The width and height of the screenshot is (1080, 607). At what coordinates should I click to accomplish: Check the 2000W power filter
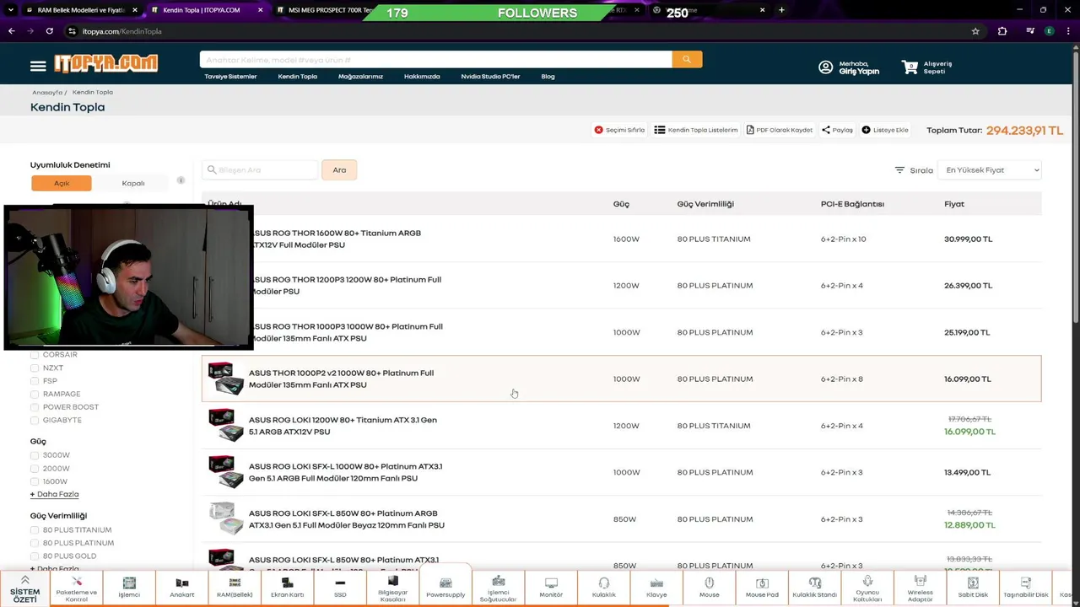[x=35, y=469]
